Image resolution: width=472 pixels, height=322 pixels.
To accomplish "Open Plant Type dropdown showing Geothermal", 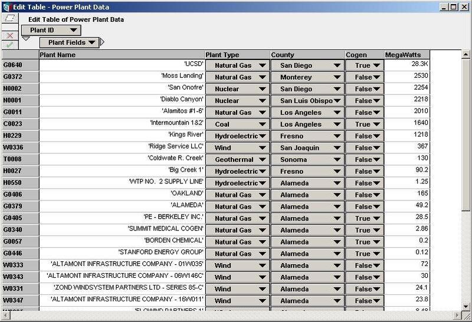I will point(238,159).
